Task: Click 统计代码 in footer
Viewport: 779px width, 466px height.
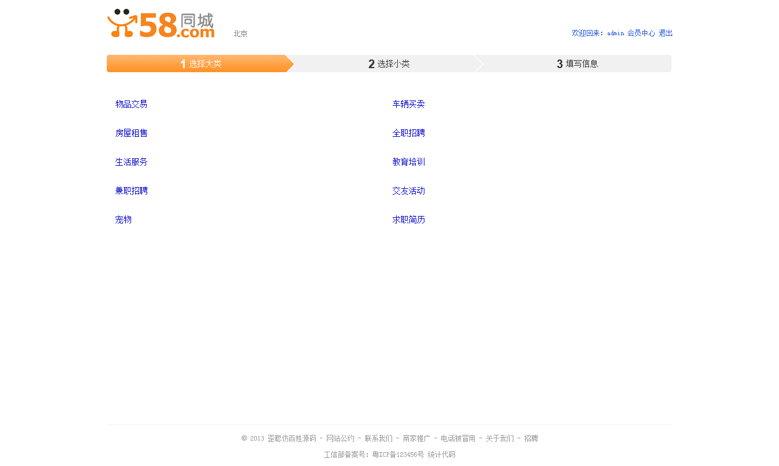Action: (441, 455)
